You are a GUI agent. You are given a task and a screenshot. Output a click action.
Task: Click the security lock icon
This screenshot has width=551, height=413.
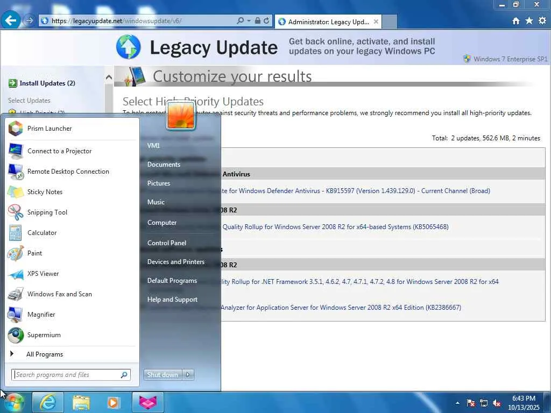(258, 21)
